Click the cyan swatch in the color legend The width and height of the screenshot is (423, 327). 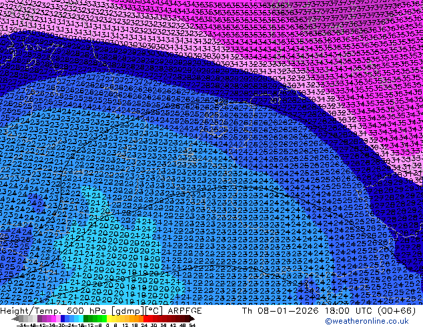81,319
